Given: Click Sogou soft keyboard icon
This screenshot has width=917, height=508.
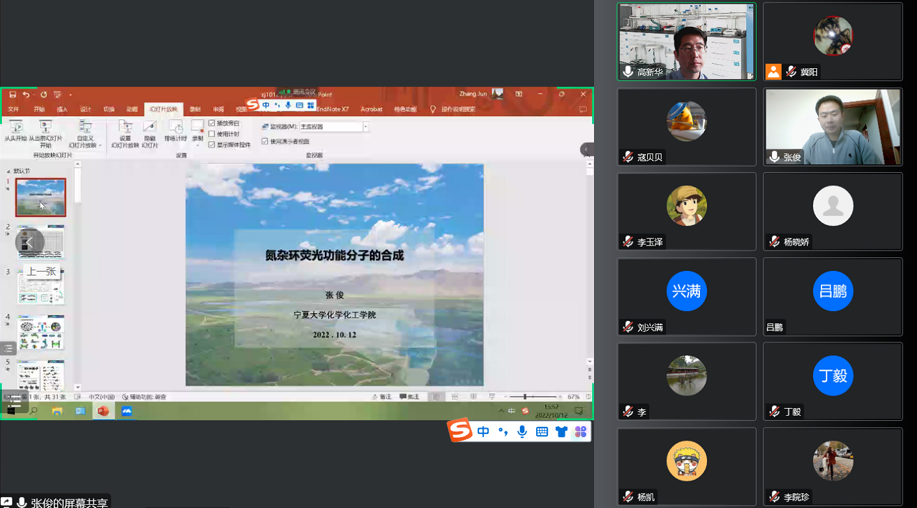Looking at the screenshot, I should click(x=541, y=432).
